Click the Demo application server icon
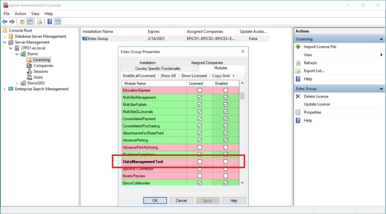 click(23, 54)
